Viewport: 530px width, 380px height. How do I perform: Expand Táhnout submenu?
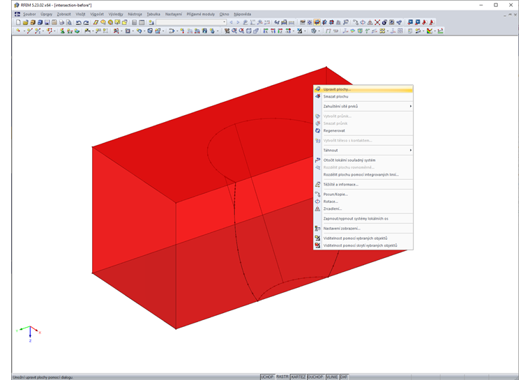click(363, 151)
